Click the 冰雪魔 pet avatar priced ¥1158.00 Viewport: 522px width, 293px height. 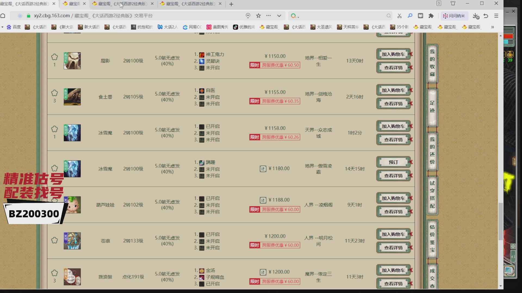point(72,133)
